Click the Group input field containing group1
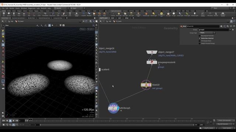 [x=214, y=30]
